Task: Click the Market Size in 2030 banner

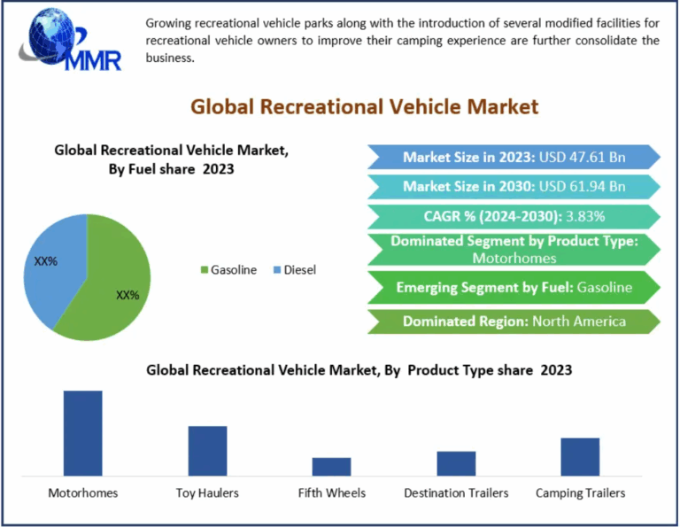Action: point(514,186)
